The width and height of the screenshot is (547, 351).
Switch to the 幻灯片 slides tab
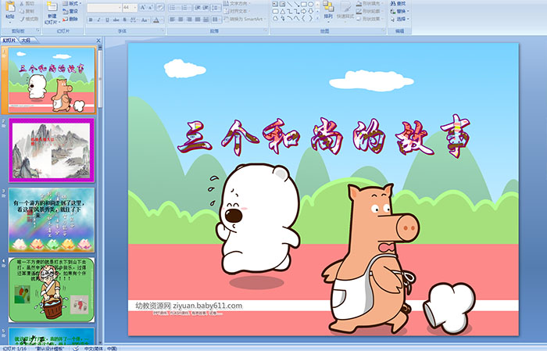coord(9,40)
